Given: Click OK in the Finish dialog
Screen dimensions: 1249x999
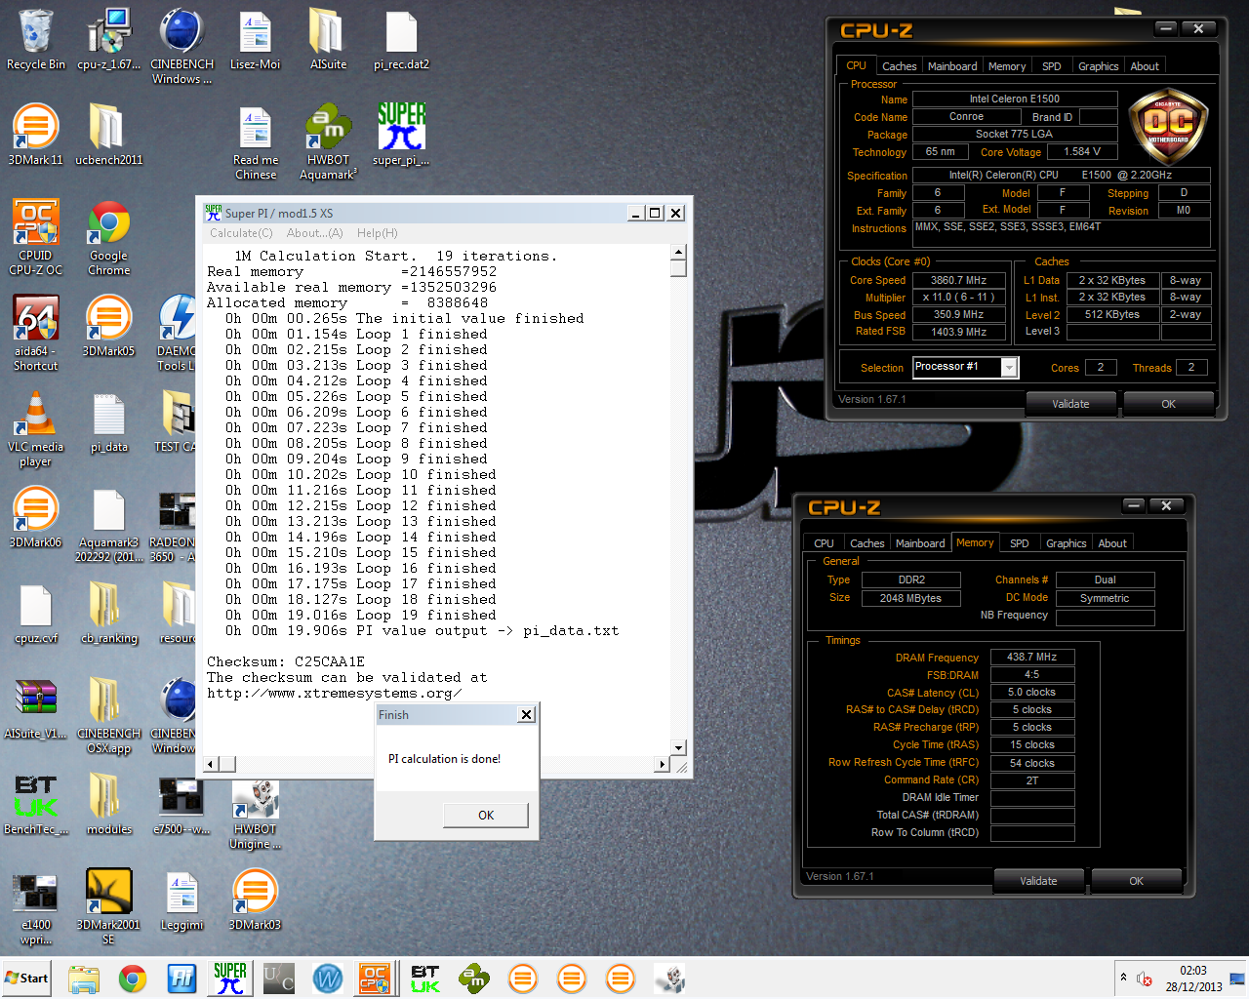Looking at the screenshot, I should [x=486, y=815].
